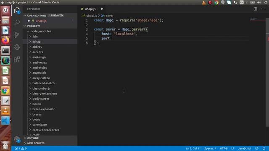Image resolution: width=269 pixels, height=151 pixels.
Task: Place cursor on line 5 after port:
Action: click(112, 38)
